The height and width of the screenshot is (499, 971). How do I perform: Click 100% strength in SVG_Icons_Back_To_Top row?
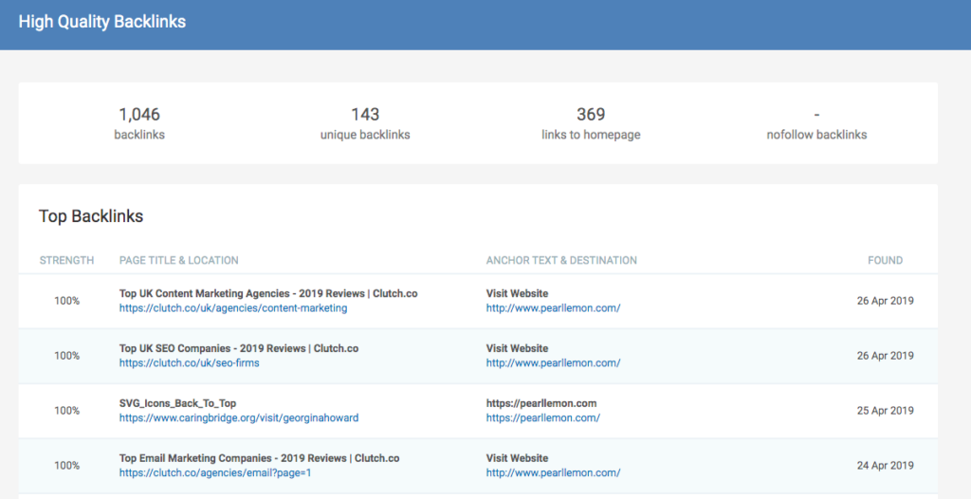pos(67,411)
